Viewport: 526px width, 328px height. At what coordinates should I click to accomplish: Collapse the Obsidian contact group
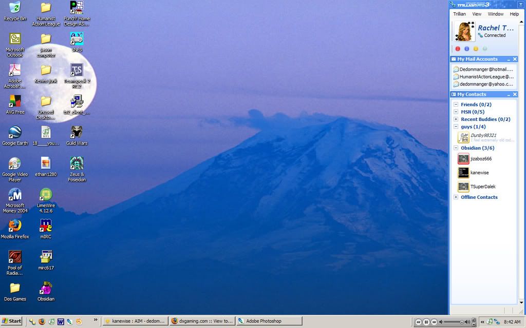coord(456,148)
